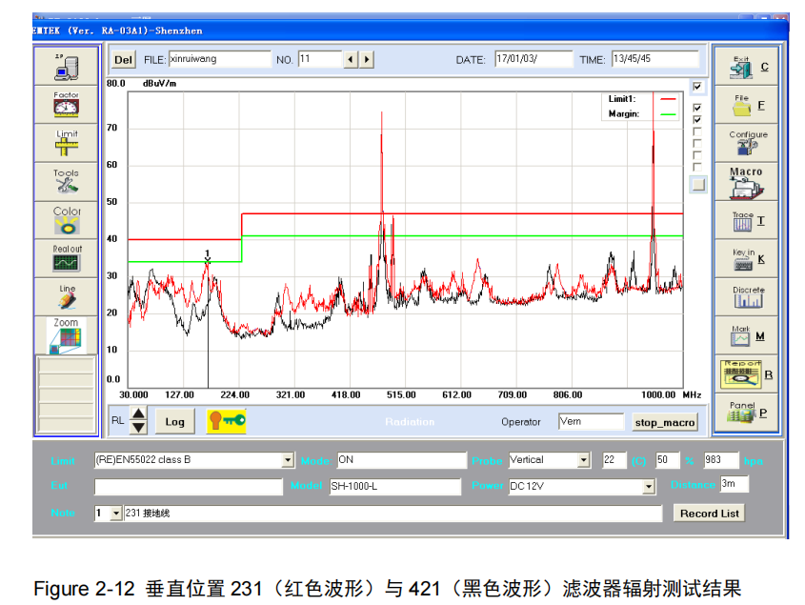Toggle the topmost checked trace checkbox
The width and height of the screenshot is (805, 605).
coord(697,86)
